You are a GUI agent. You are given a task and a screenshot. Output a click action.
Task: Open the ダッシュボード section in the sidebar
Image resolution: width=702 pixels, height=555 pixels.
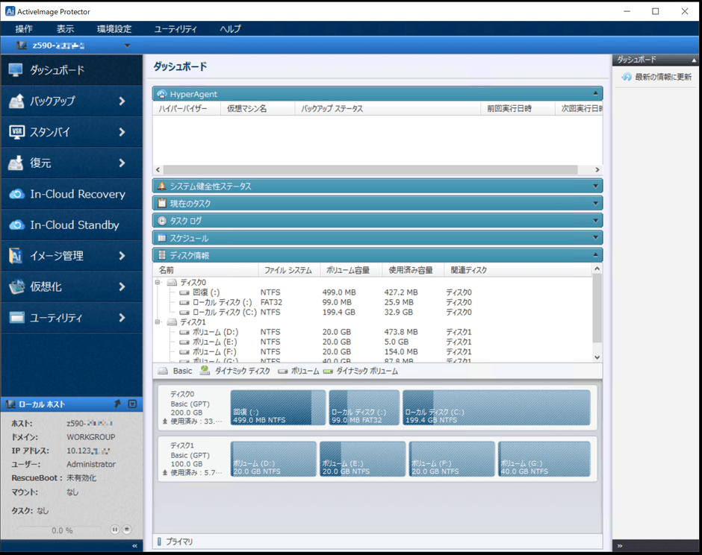click(x=45, y=69)
